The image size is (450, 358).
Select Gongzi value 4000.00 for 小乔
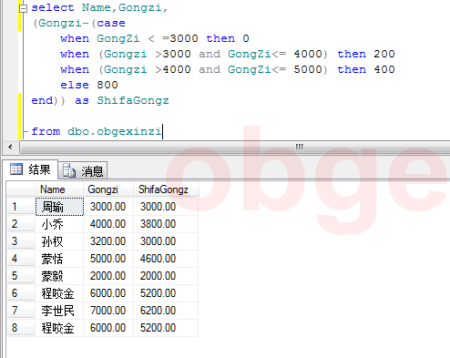coord(108,224)
